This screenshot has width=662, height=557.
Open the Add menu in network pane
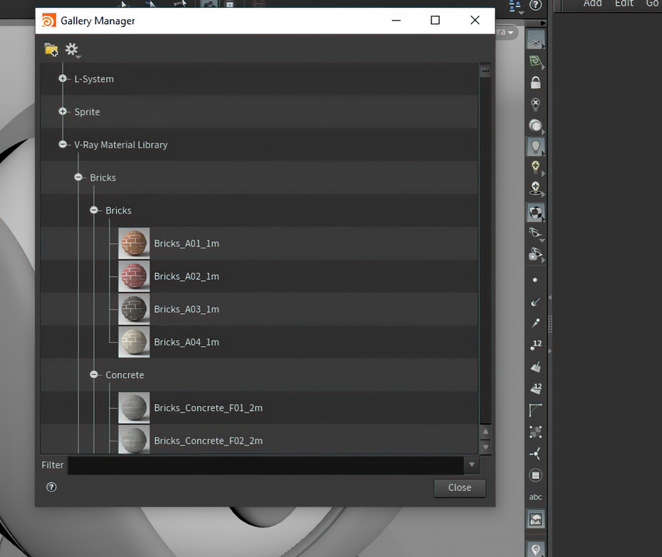tap(592, 4)
